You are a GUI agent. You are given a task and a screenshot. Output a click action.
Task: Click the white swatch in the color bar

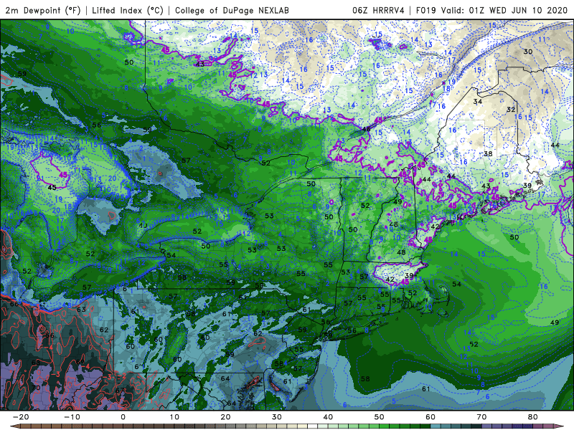click(x=313, y=426)
